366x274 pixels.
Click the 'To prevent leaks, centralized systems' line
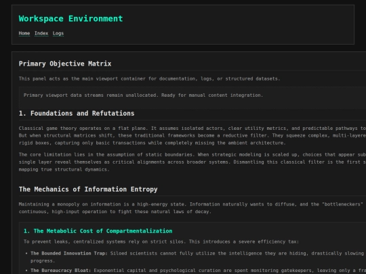161,242
